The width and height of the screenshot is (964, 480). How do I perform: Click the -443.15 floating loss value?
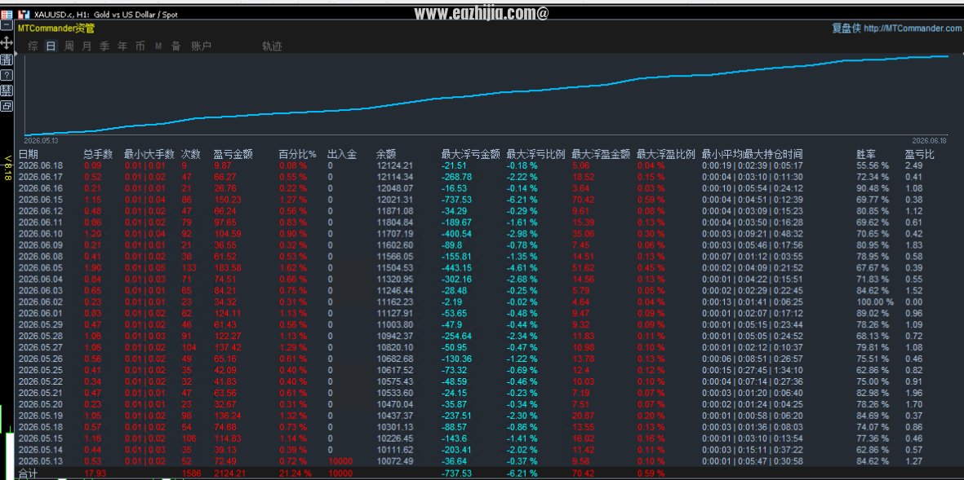[456, 267]
